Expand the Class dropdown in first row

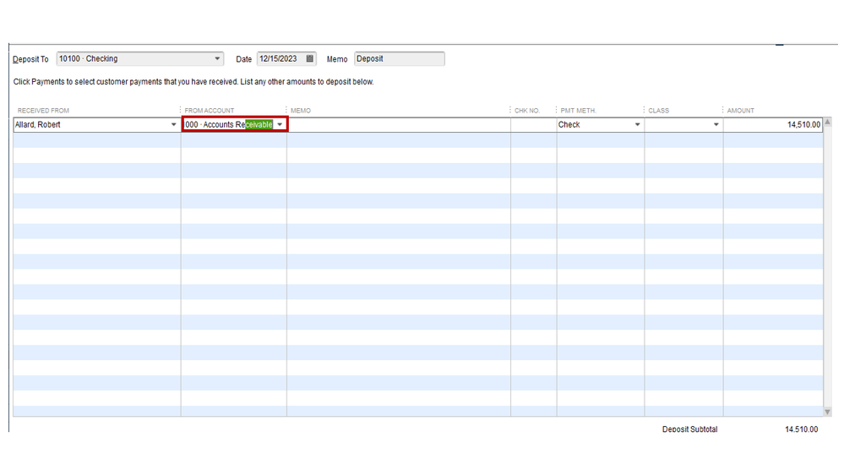coord(716,124)
